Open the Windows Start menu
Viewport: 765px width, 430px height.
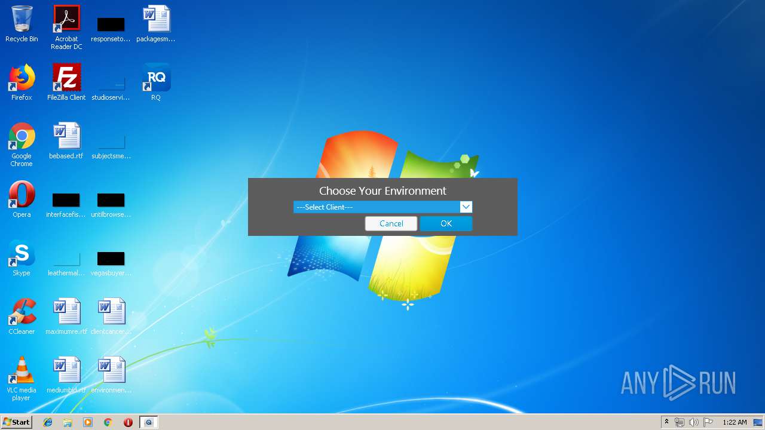tap(17, 422)
